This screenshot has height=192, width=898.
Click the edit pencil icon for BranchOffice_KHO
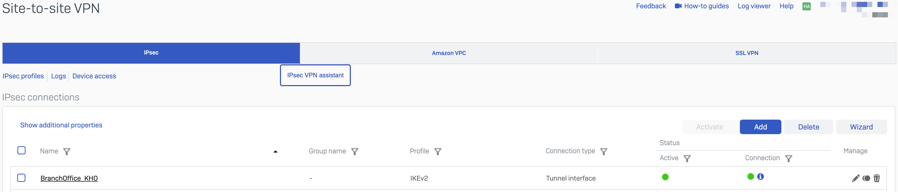(855, 179)
